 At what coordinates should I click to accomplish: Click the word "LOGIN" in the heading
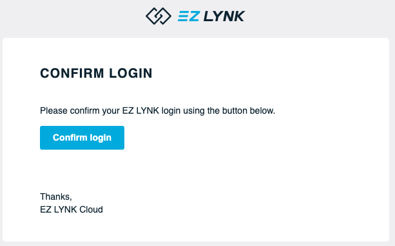pos(131,73)
